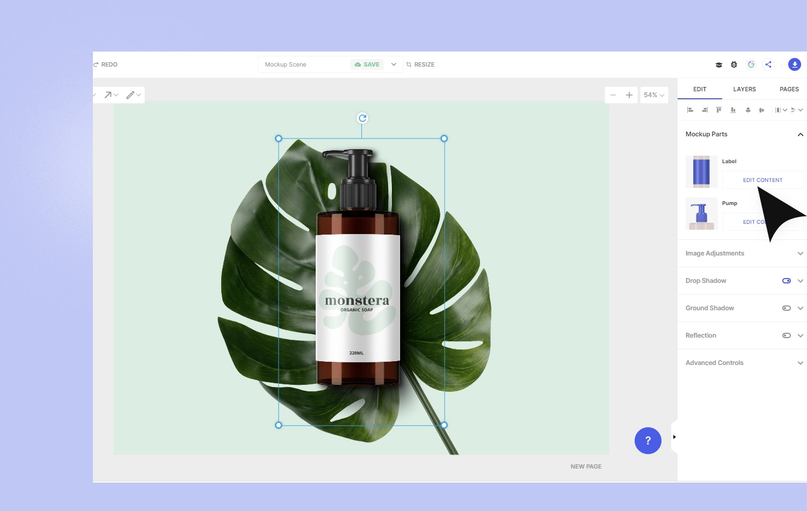Click the Pump part thumbnail
The width and height of the screenshot is (807, 511).
pos(702,214)
